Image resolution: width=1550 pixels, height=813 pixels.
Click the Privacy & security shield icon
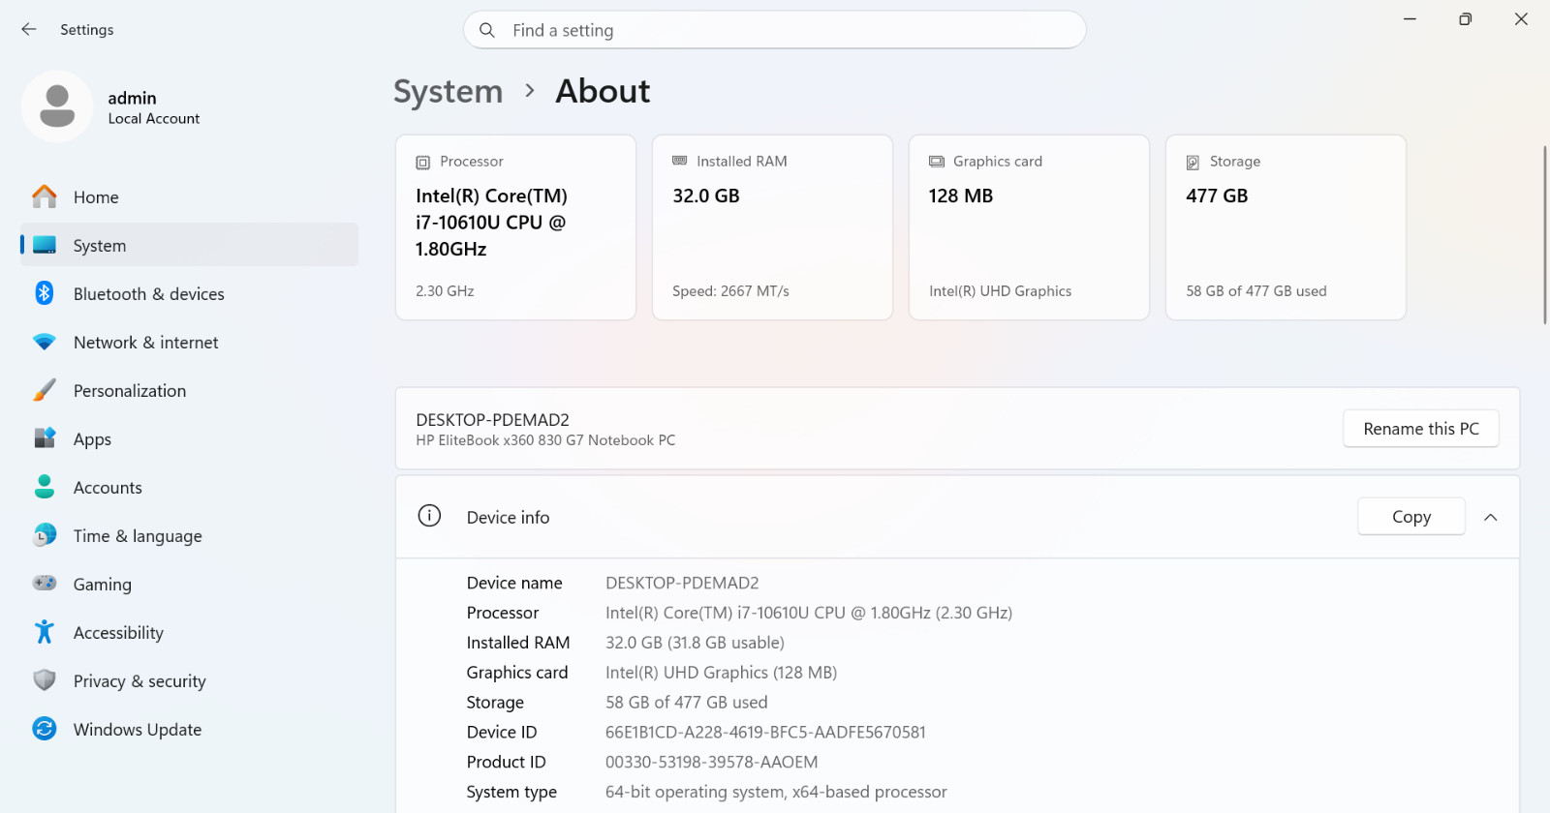pyautogui.click(x=45, y=680)
